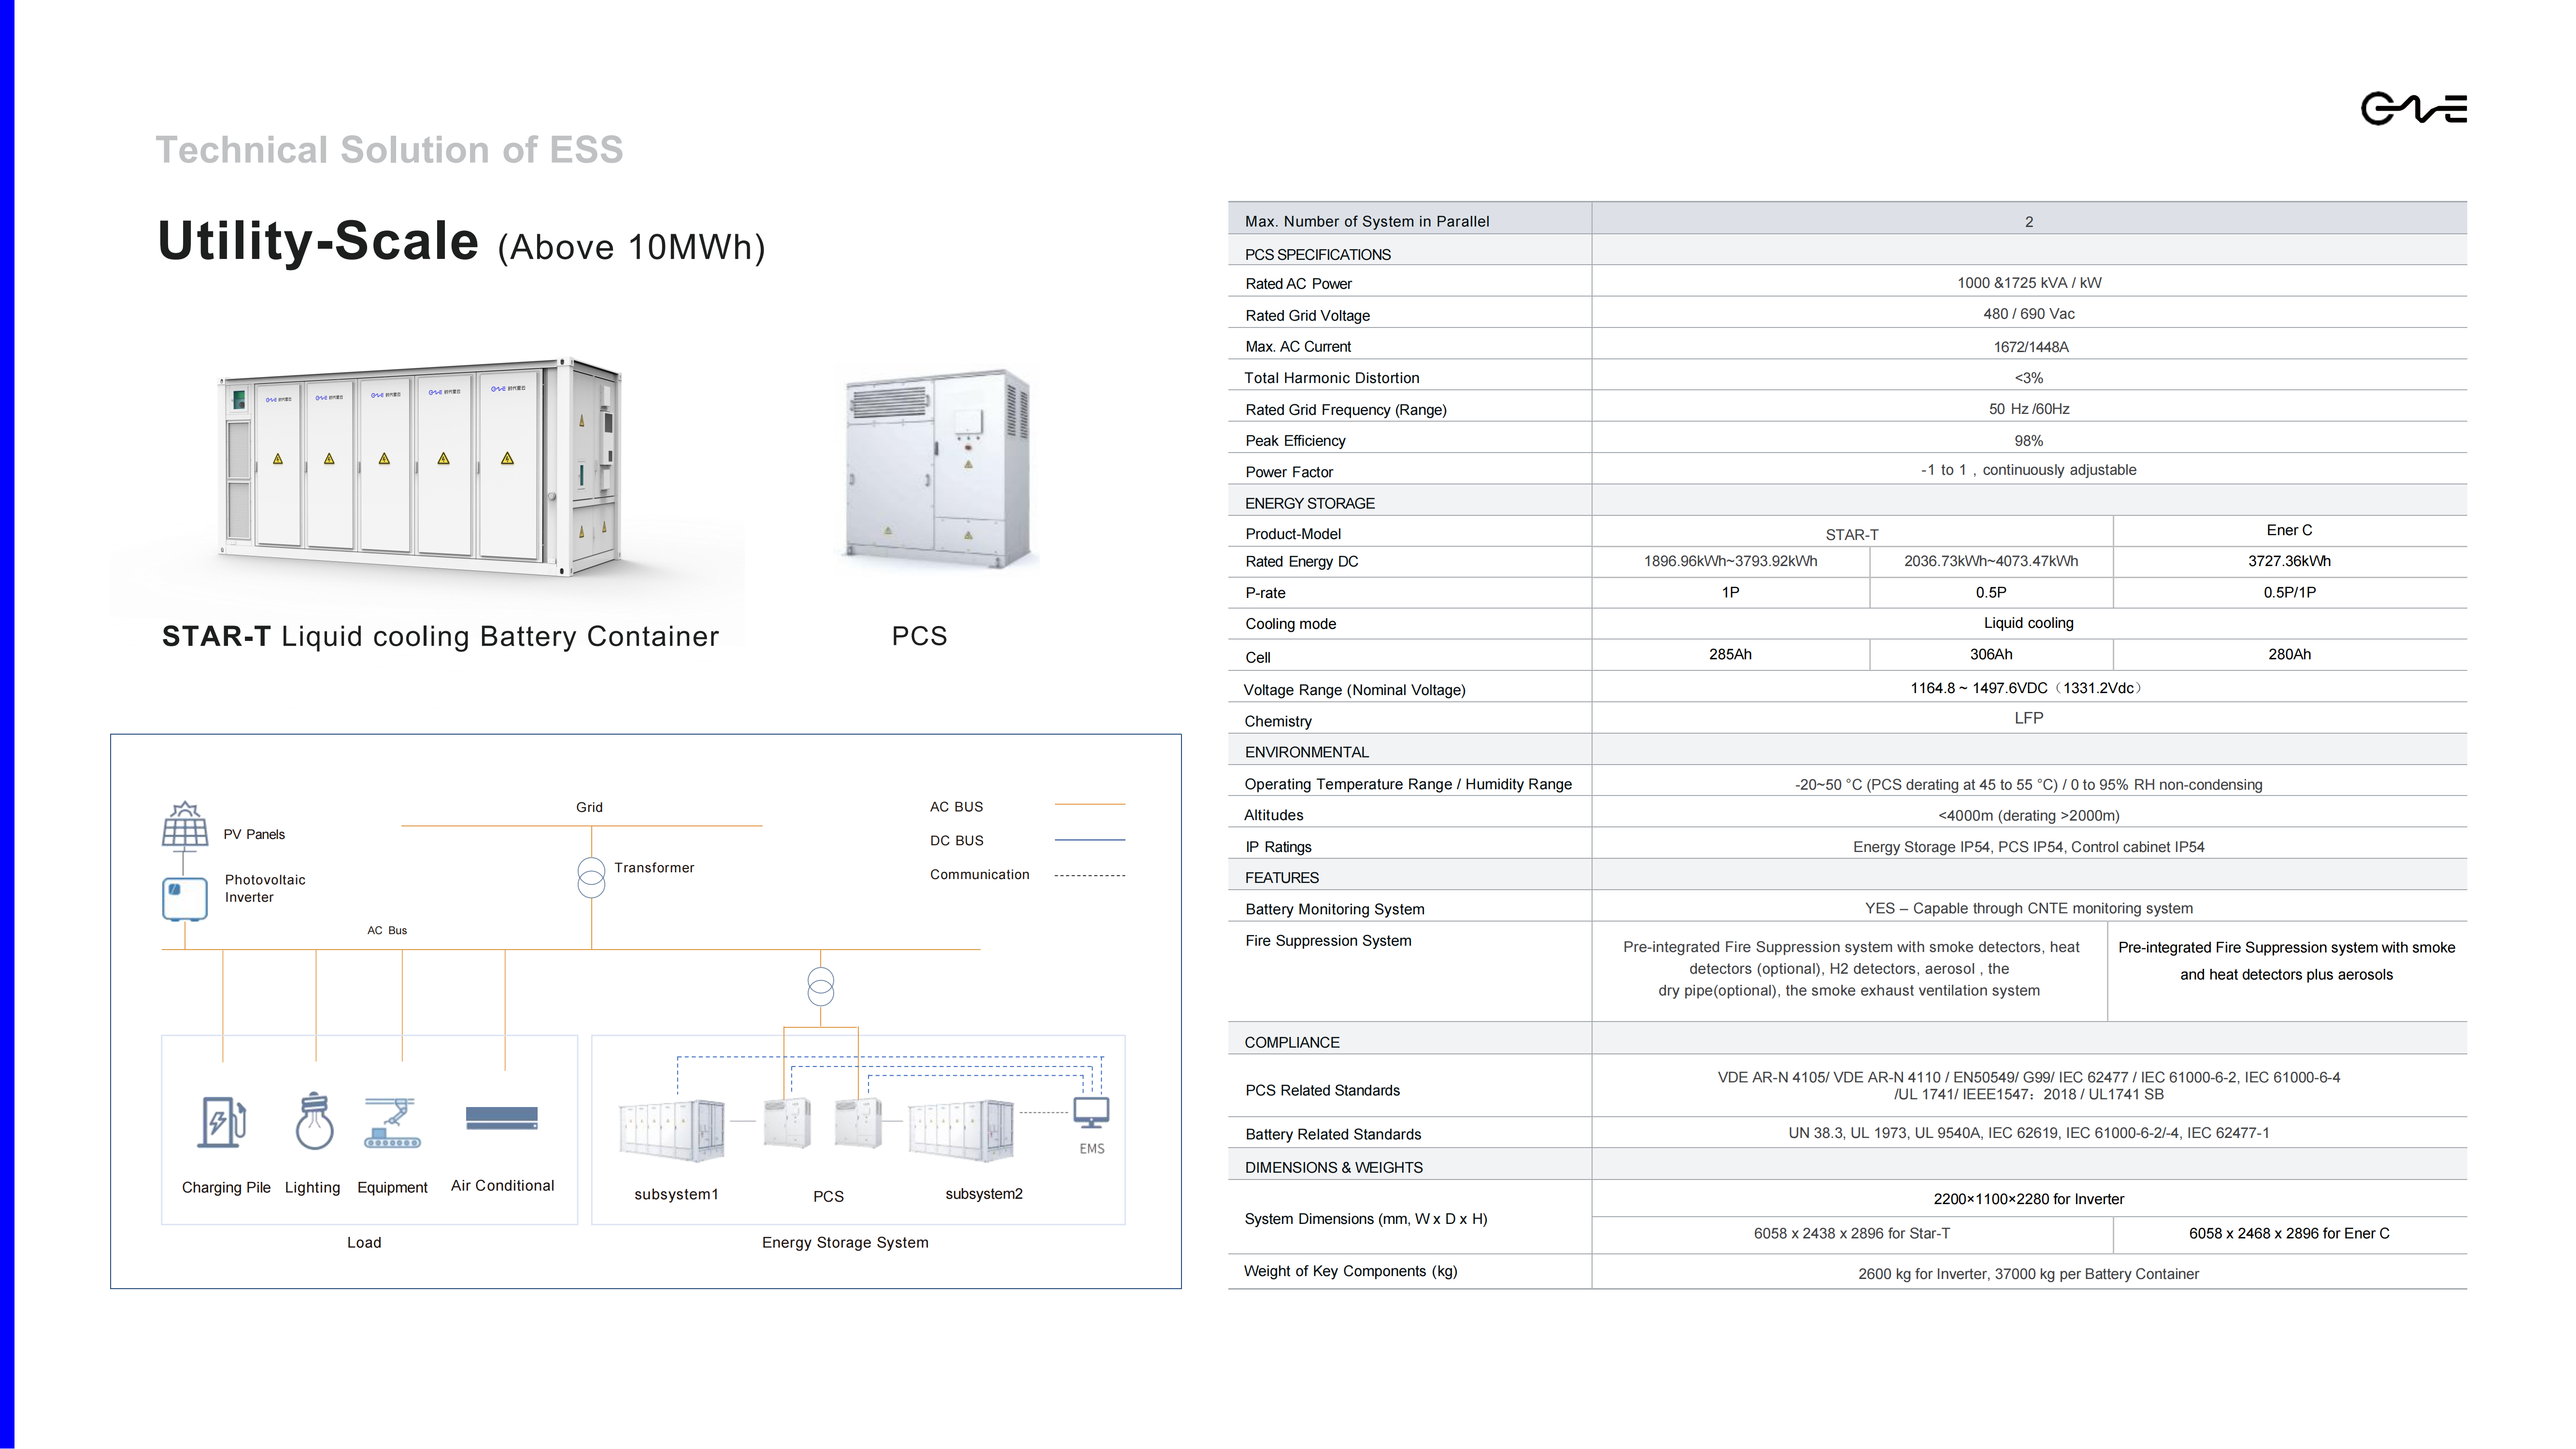Click the 'STAR-T' product model cell

click(x=1851, y=535)
